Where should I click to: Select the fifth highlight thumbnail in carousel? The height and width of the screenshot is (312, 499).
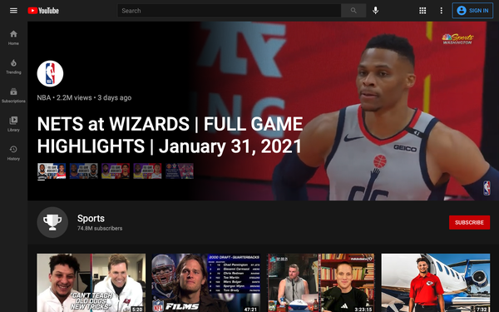click(179, 171)
